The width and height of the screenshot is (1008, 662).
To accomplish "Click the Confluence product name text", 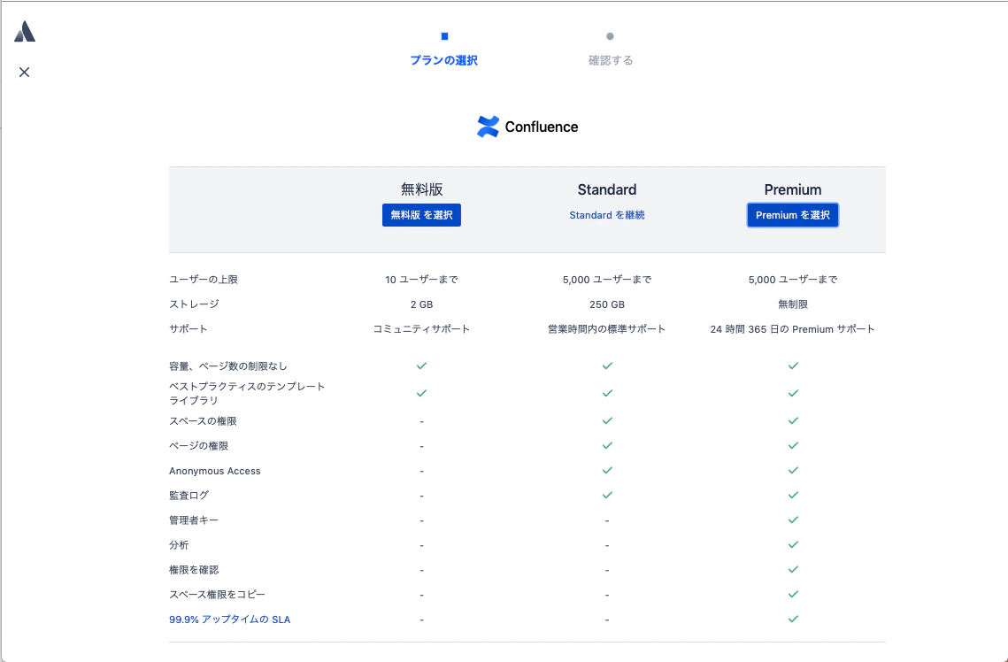I will 542,127.
